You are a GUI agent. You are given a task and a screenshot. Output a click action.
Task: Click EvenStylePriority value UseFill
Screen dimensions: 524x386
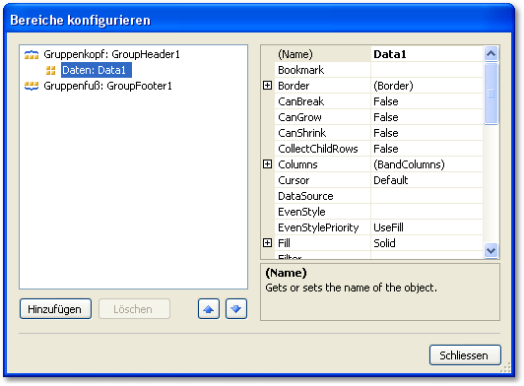[x=426, y=227]
